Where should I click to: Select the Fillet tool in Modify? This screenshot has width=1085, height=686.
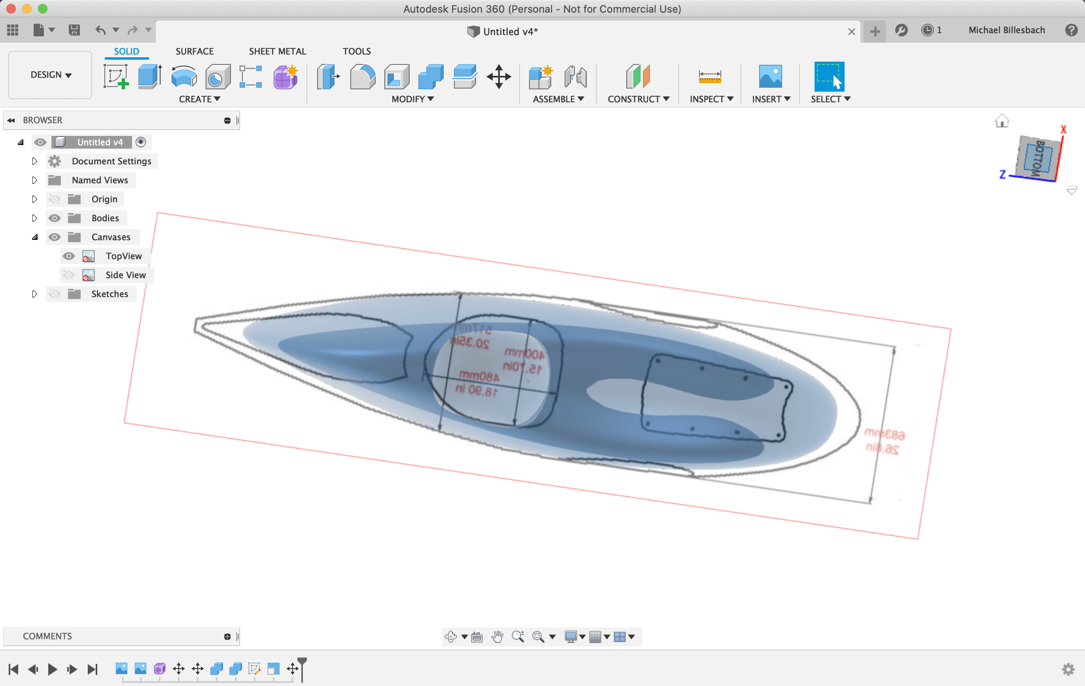(362, 76)
